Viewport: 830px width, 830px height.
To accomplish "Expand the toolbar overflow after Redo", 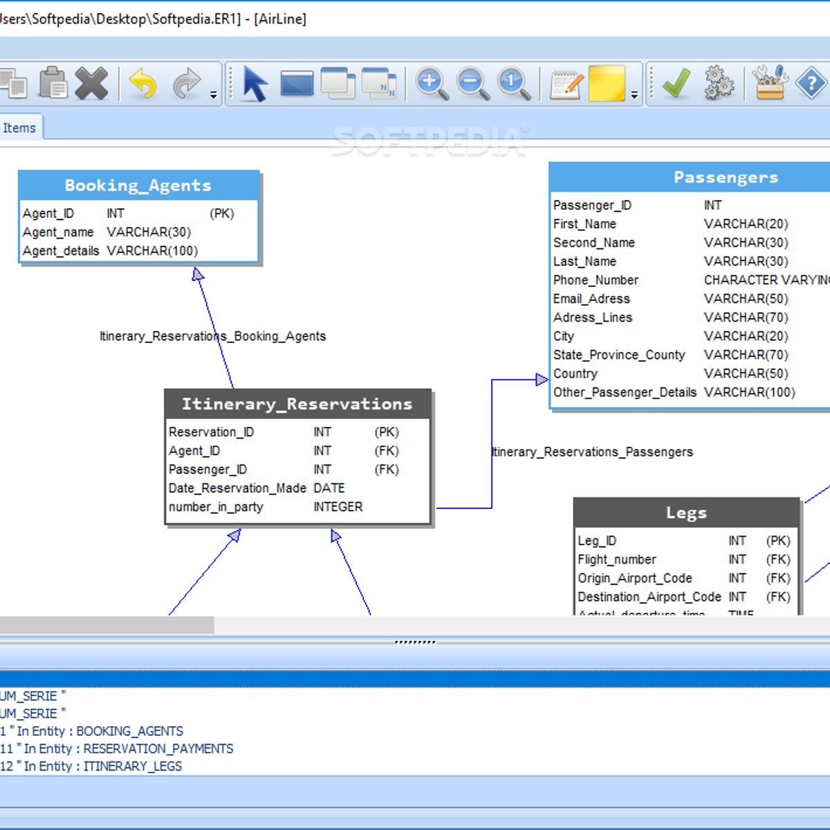I will 213,95.
